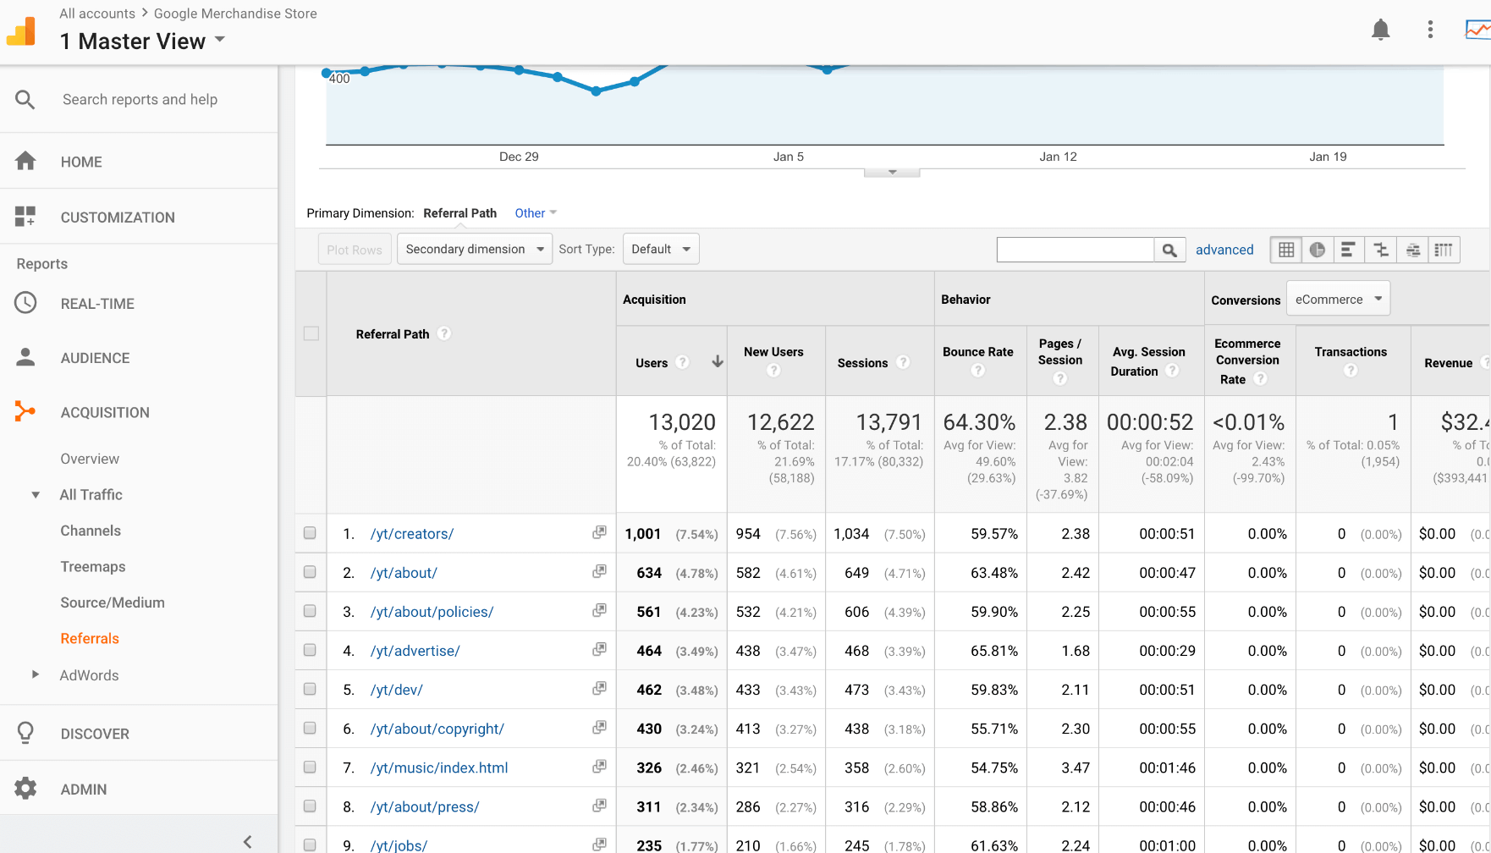The width and height of the screenshot is (1491, 853).
Task: Sort by Users descending arrow
Action: point(718,361)
